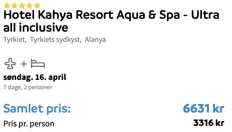Open the Alanya destination link
The height and width of the screenshot is (132, 232).
(95, 40)
